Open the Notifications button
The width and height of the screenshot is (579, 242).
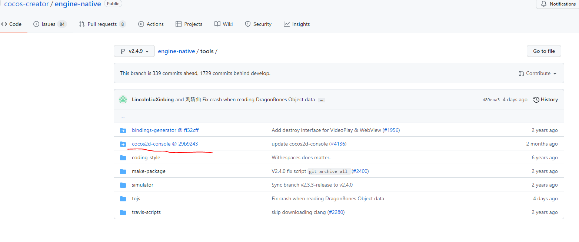(558, 4)
